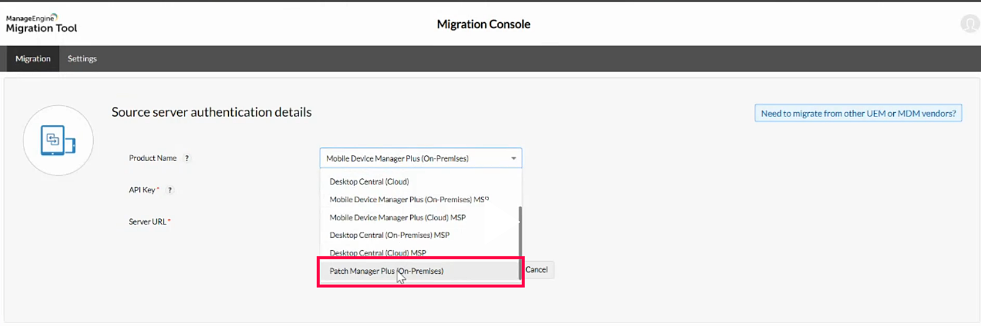Show help for API Key field
This screenshot has height=326, width=981.
170,190
